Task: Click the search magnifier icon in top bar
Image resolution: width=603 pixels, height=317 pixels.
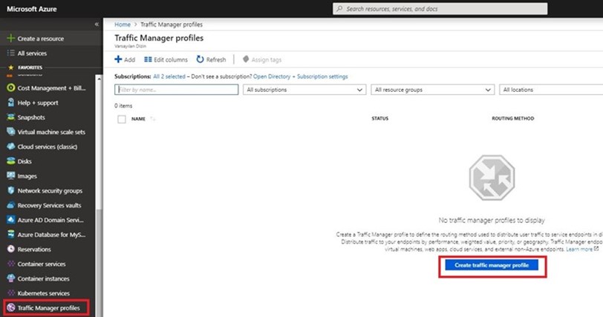Action: [339, 9]
